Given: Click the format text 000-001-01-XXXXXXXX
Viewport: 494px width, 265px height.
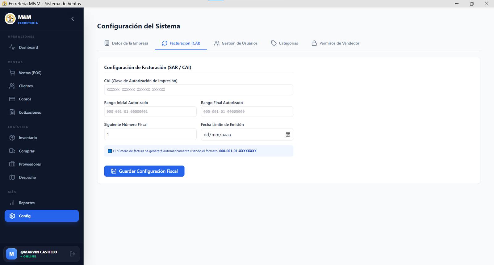Looking at the screenshot, I should point(238,151).
